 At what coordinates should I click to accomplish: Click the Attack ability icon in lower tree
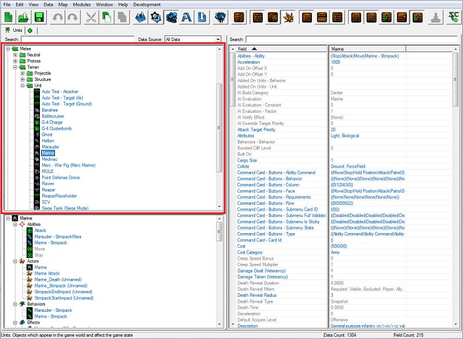coord(30,230)
